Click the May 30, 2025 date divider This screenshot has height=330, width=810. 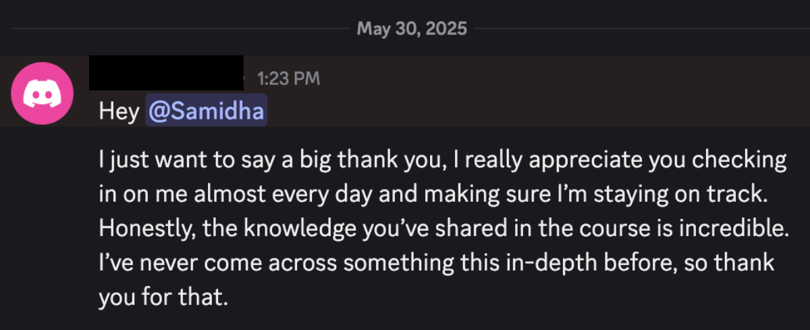pyautogui.click(x=412, y=28)
